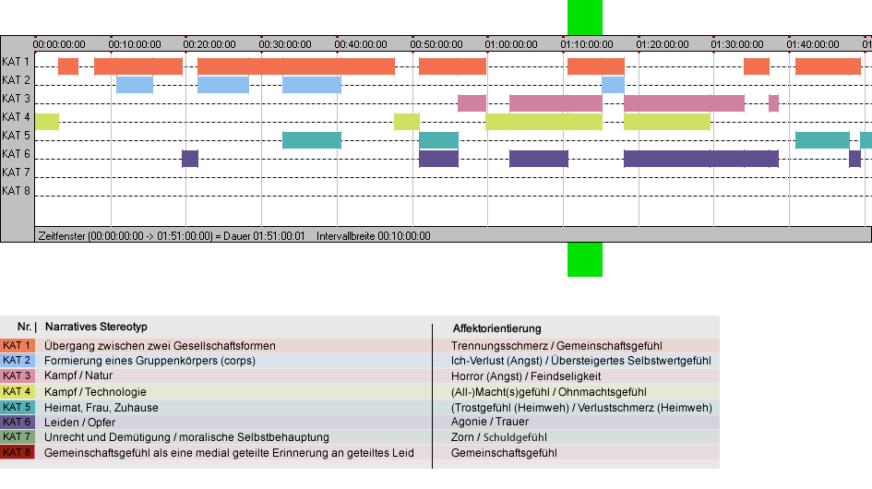
Task: Select teal KAT 5 segment after 00:50
Action: click(439, 139)
